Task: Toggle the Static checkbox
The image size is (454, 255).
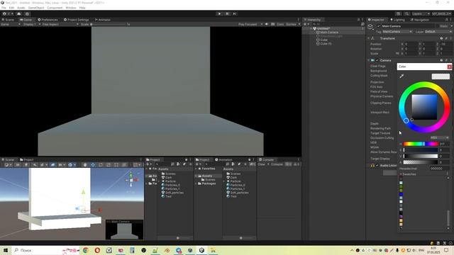Action: tap(437, 26)
